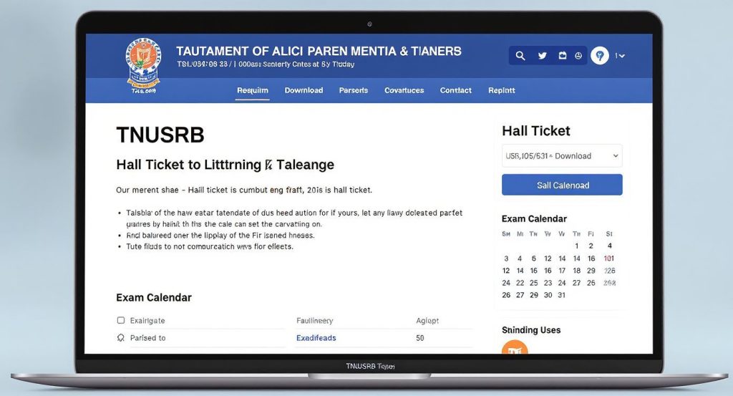The image size is (733, 396).
Task: Select date 1 in Exam Calendar
Action: pyautogui.click(x=577, y=246)
